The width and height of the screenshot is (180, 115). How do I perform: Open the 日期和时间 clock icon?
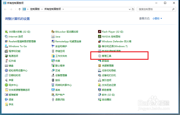[x=6, y=75]
